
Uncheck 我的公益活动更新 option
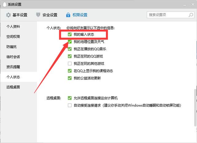(x=70, y=78)
